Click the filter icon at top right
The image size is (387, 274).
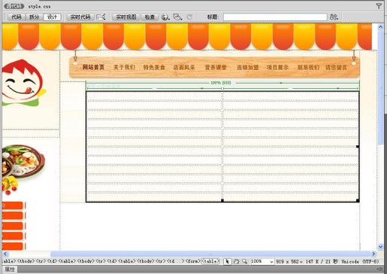click(379, 6)
